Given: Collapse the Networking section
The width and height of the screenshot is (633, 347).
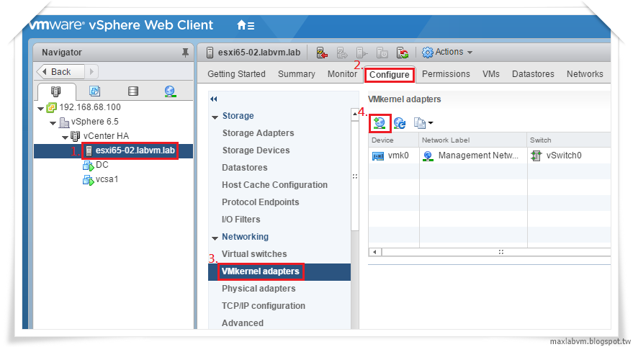Looking at the screenshot, I should pos(215,238).
